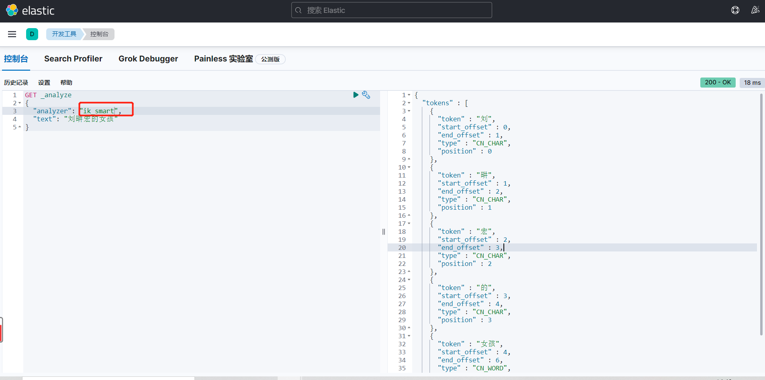This screenshot has width=765, height=380.
Task: Open 设置 settings
Action: click(x=44, y=83)
